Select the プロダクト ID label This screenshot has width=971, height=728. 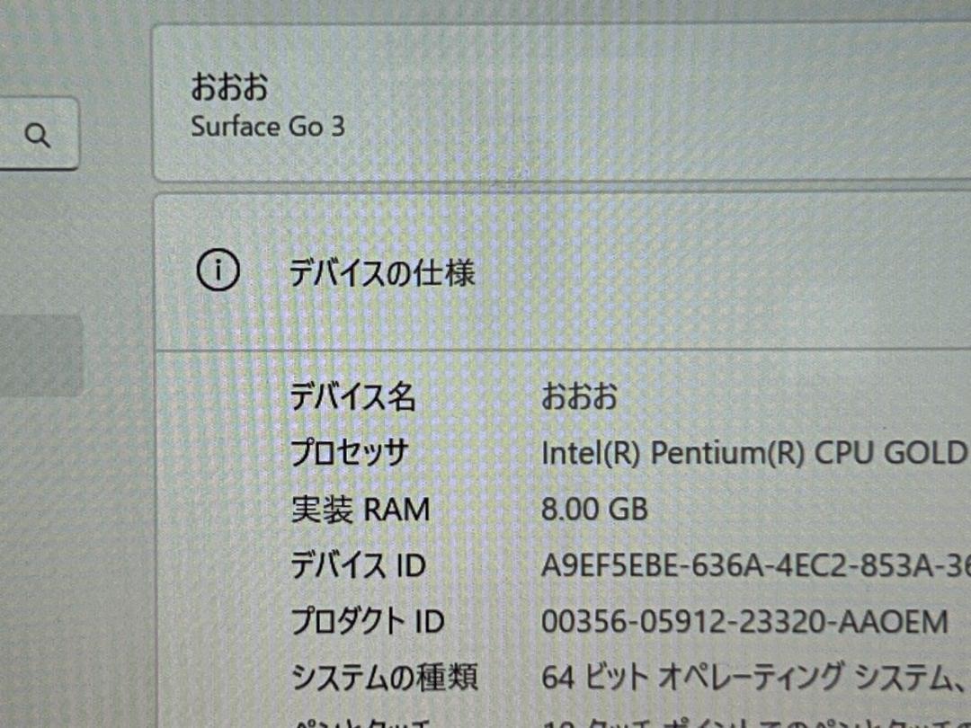click(368, 621)
